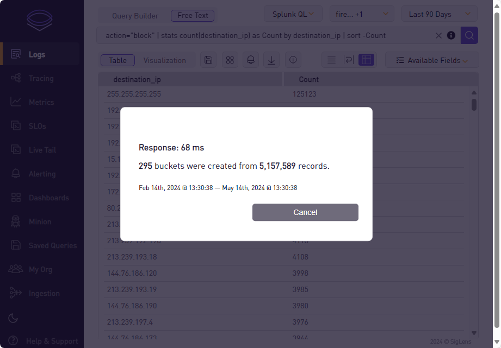The image size is (501, 348).
Task: Switch to the Visualization tab
Action: coord(164,60)
